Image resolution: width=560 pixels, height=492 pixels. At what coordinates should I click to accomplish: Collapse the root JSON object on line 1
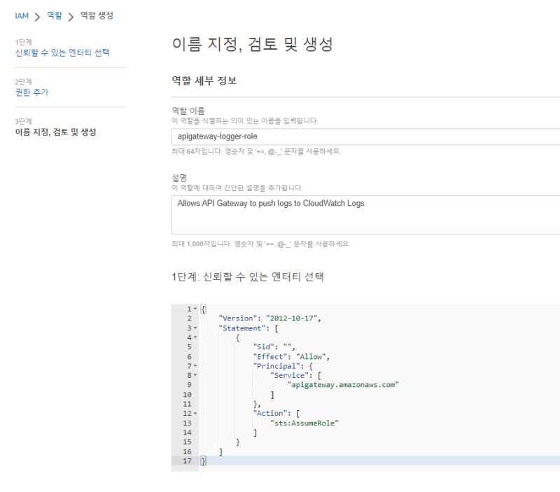point(195,309)
